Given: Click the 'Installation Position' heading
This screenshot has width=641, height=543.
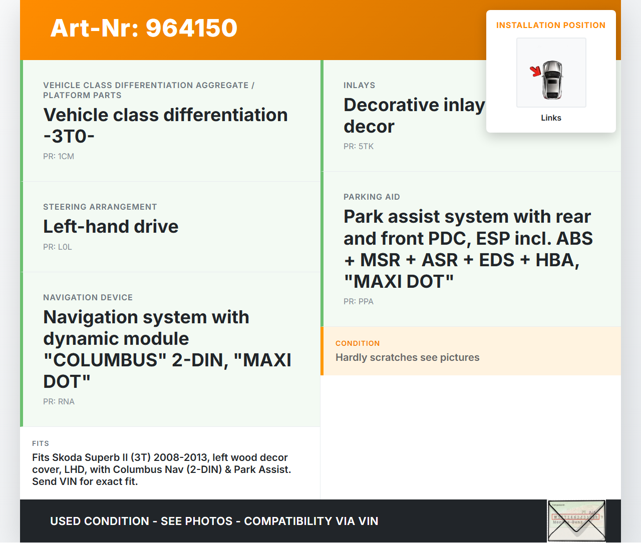Looking at the screenshot, I should [x=550, y=25].
